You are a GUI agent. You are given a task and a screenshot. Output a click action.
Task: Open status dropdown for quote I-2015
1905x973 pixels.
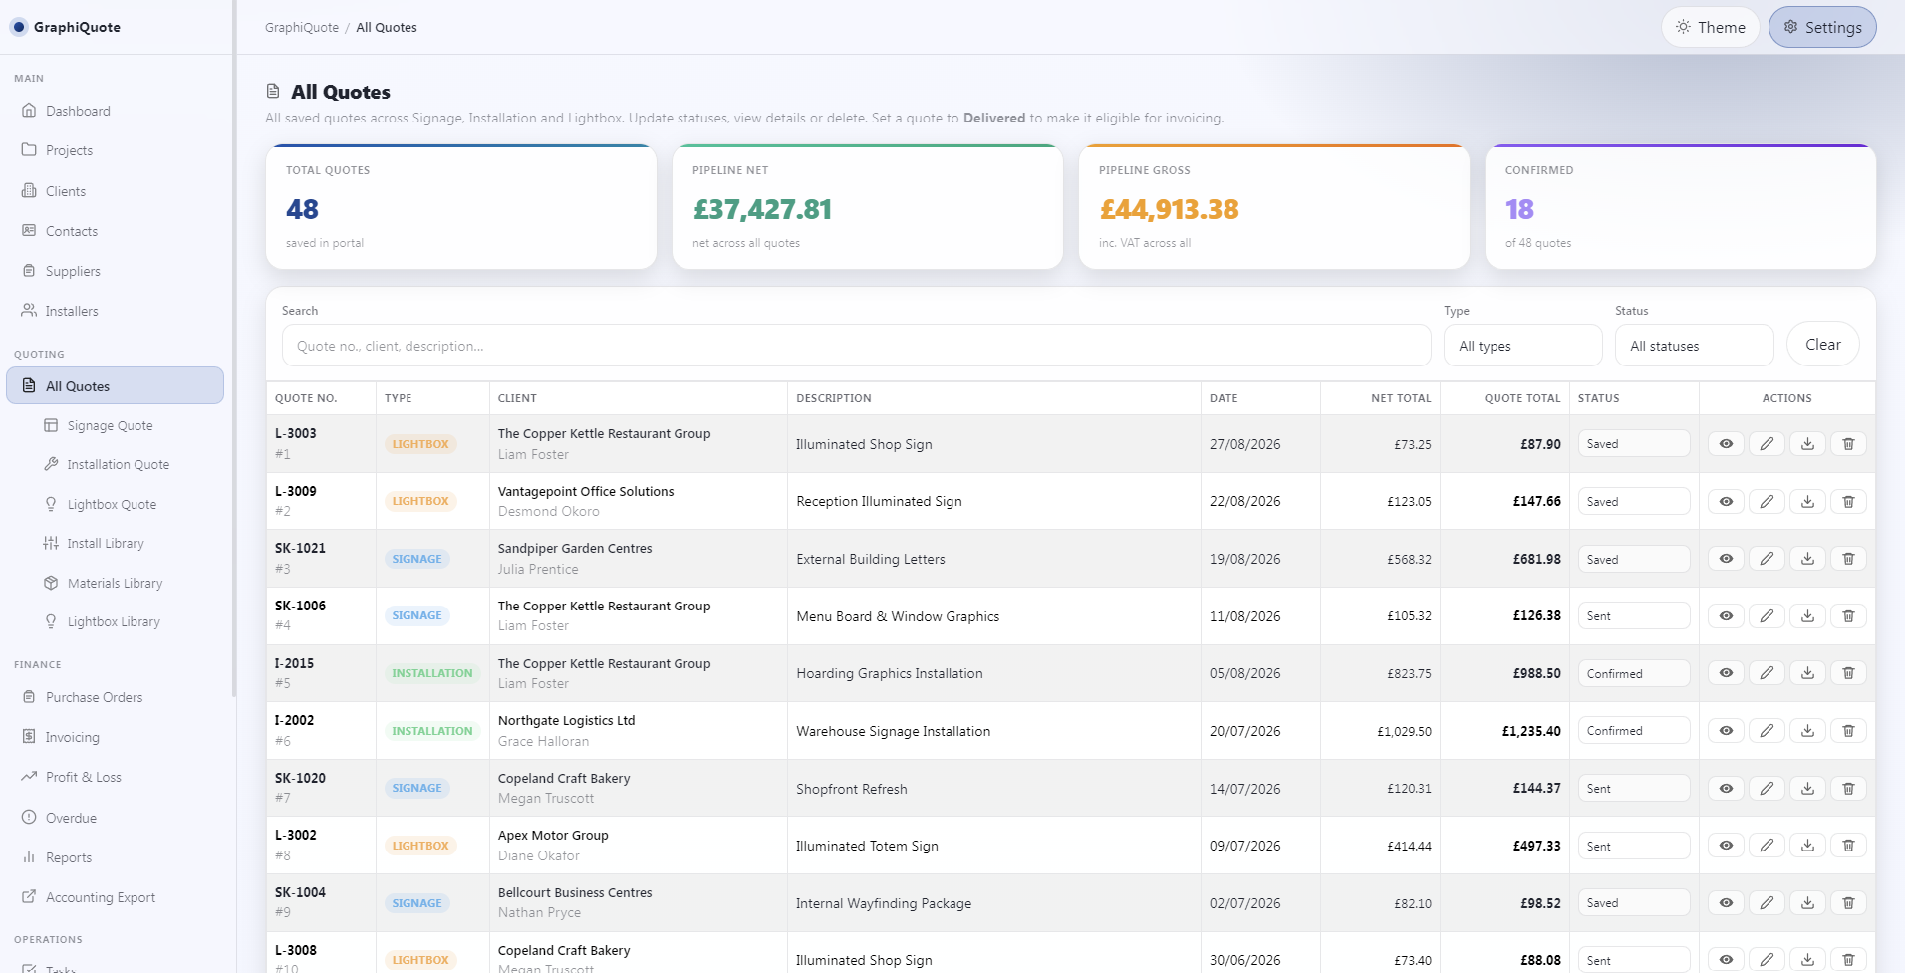pos(1634,673)
